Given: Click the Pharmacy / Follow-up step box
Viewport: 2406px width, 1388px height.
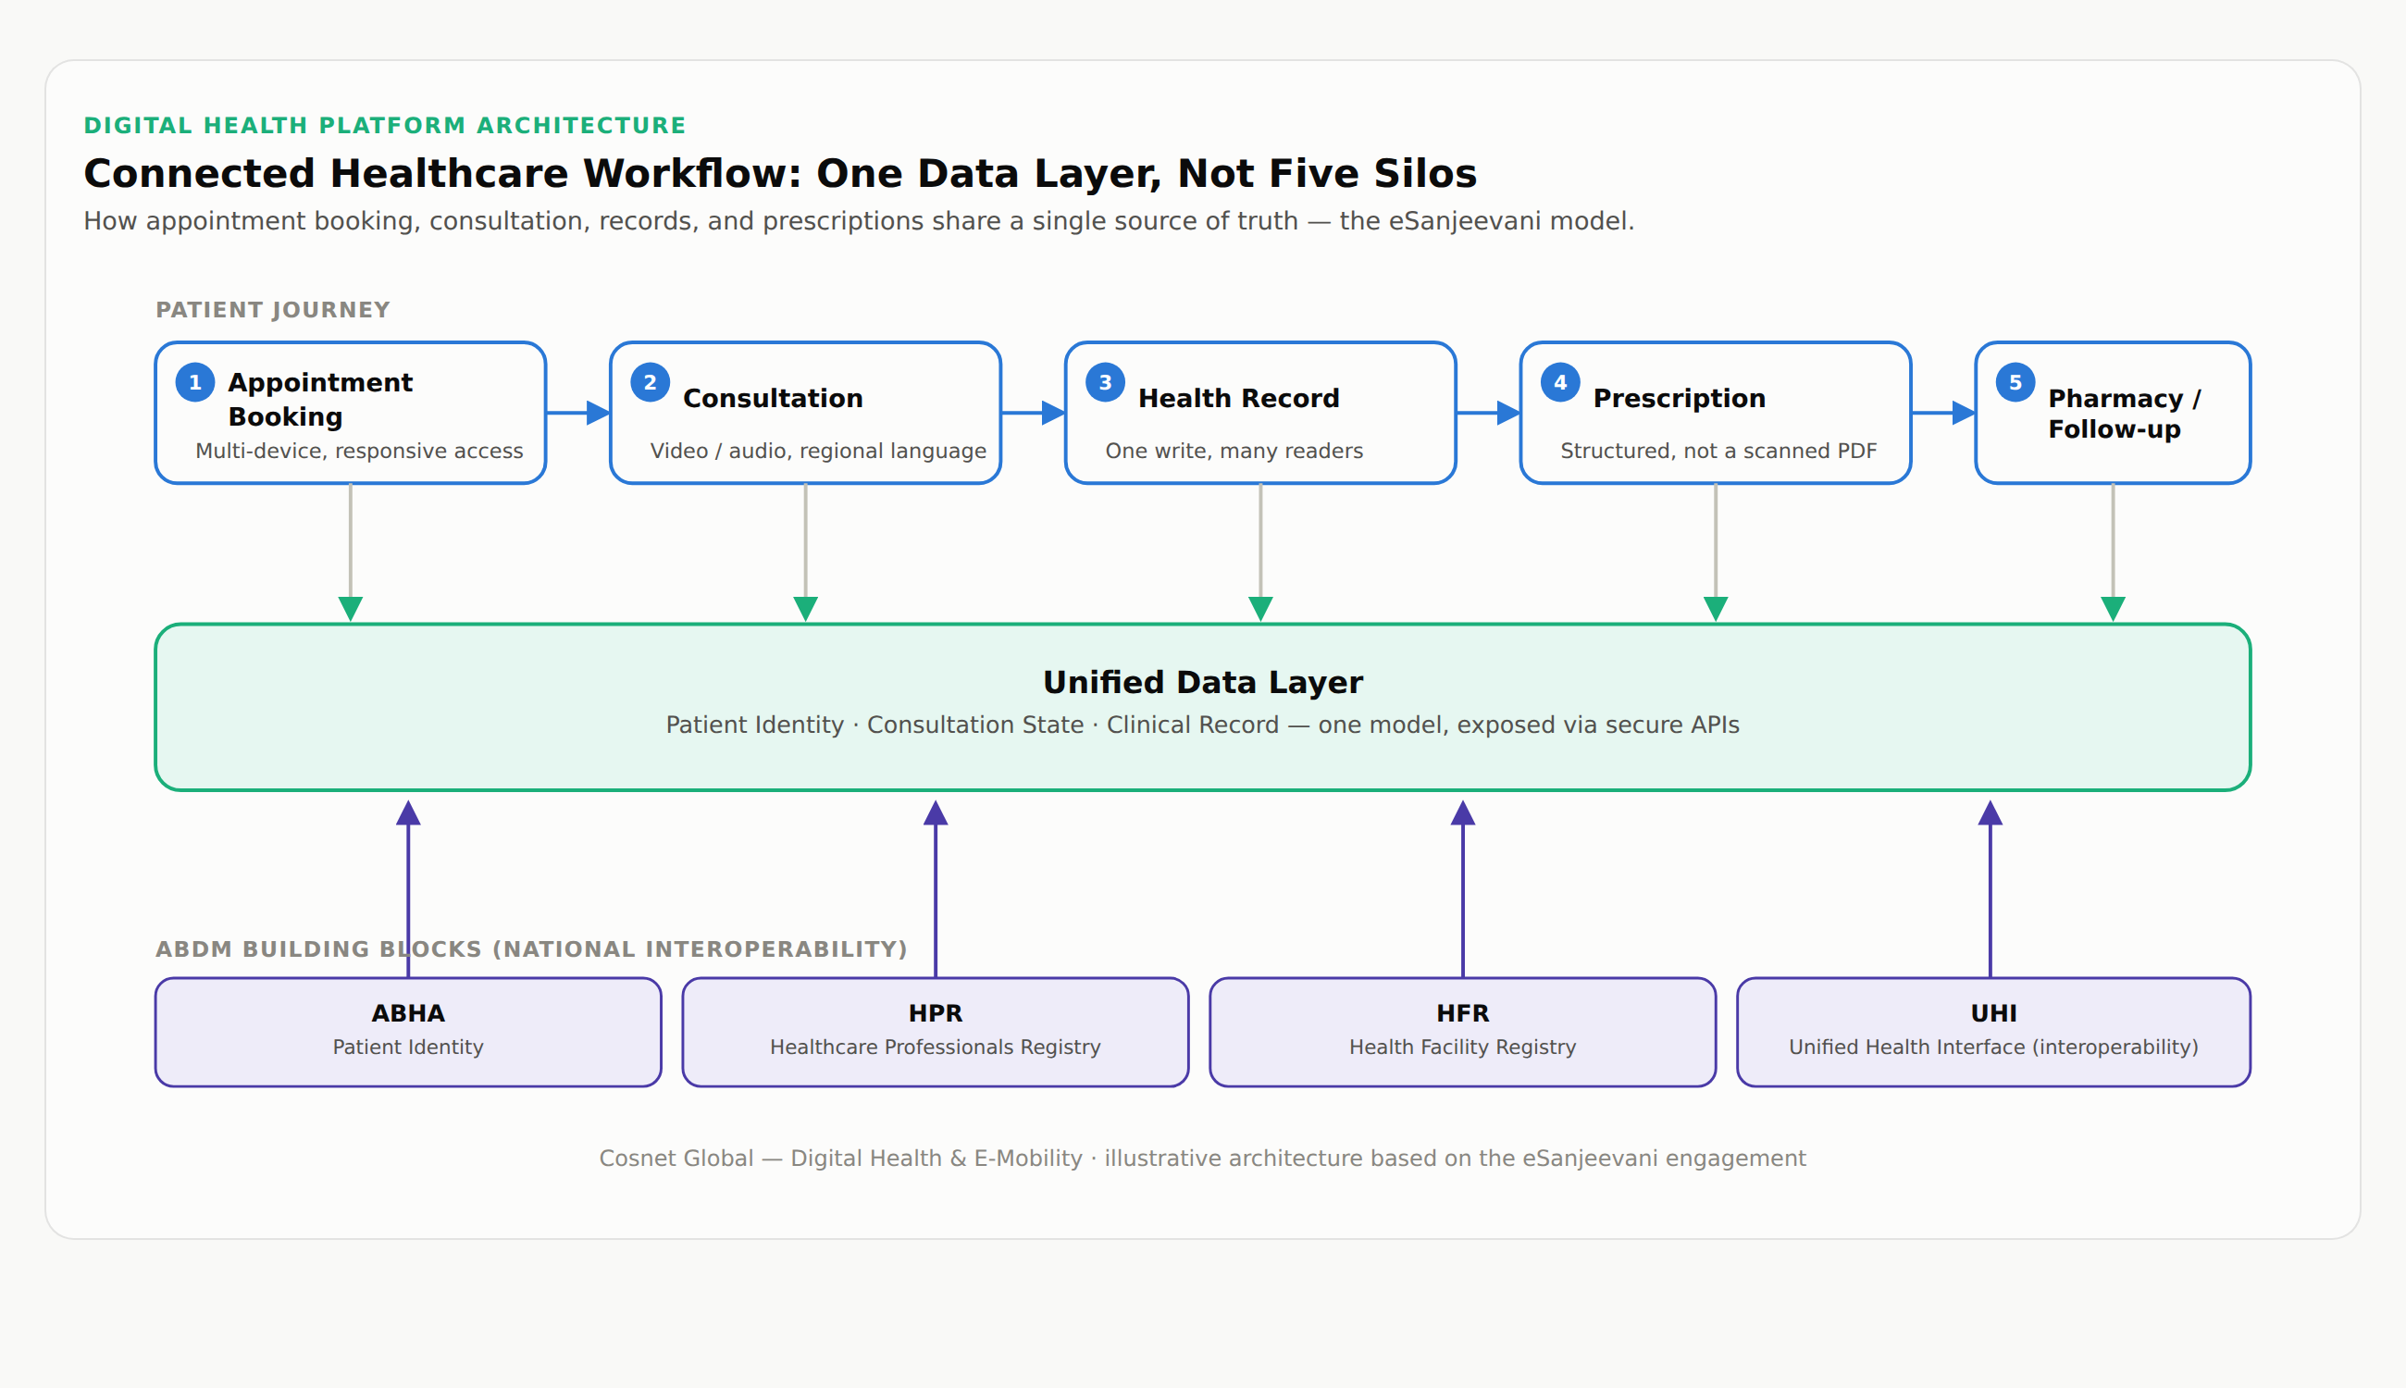Looking at the screenshot, I should [2114, 413].
